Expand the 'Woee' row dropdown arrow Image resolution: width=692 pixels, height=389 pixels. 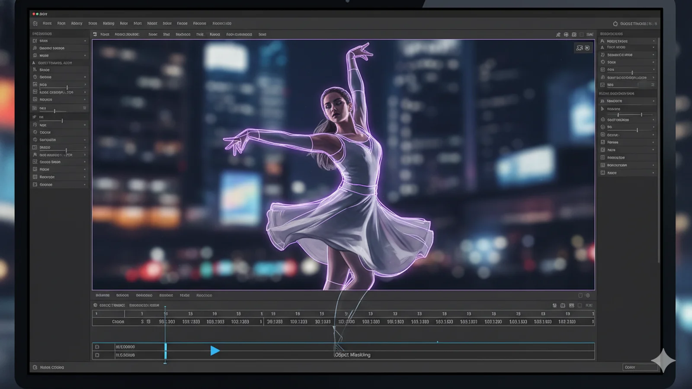point(85,55)
